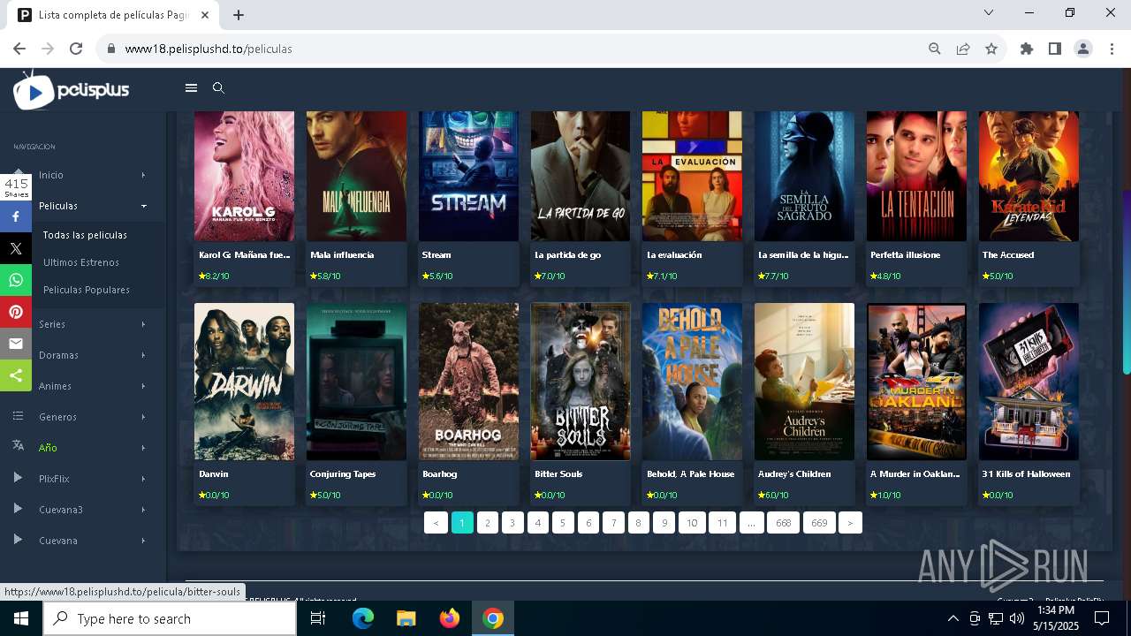Share by email sidebar icon
The image size is (1131, 636).
[16, 344]
